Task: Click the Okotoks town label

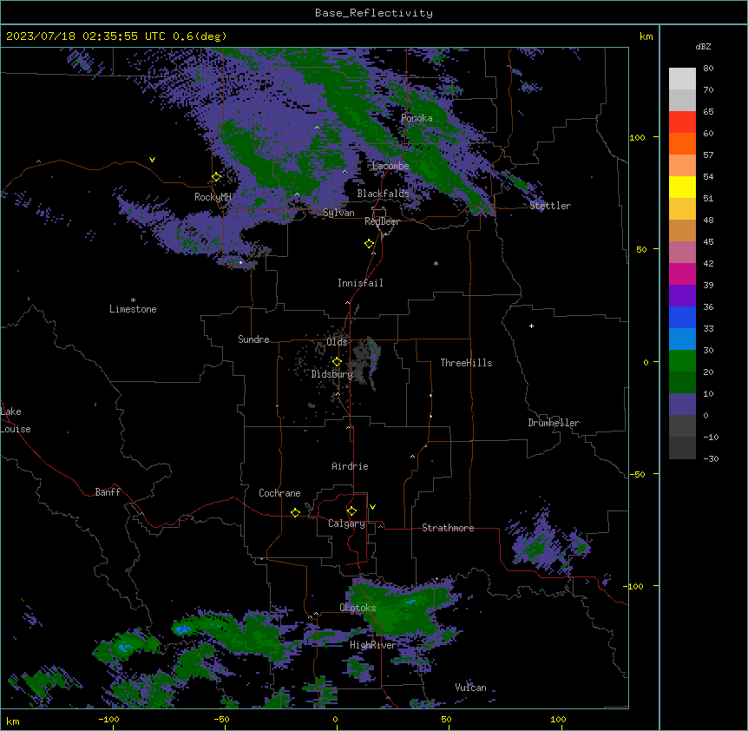Action: (x=358, y=608)
